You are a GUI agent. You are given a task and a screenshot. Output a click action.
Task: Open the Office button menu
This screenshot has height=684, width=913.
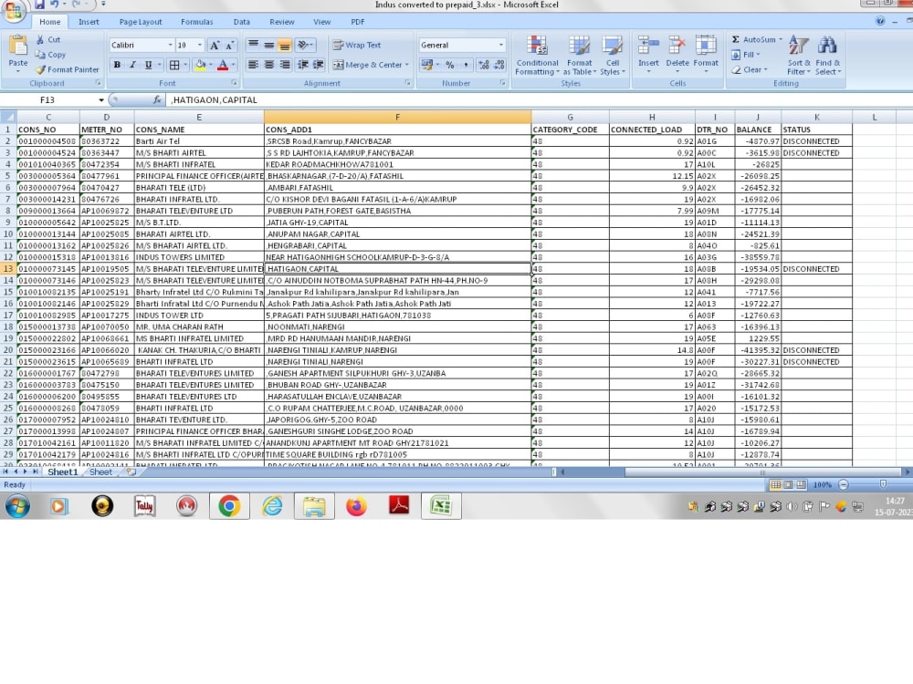pos(14,12)
